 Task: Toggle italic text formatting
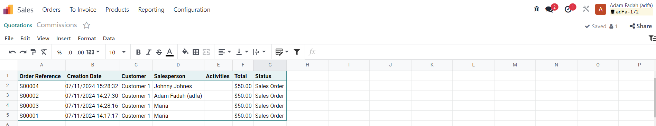point(149,52)
